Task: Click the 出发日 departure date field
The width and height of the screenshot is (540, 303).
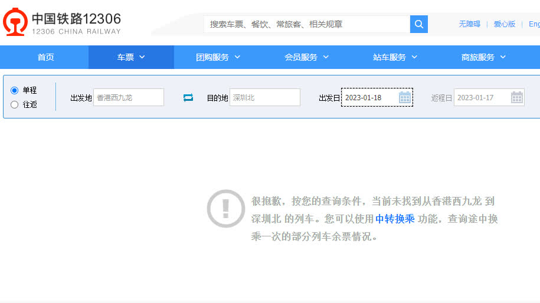Action: (x=370, y=97)
